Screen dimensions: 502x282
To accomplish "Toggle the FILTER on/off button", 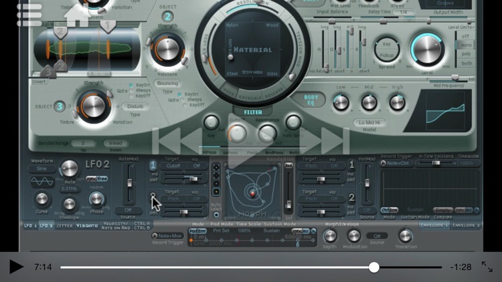I will pyautogui.click(x=252, y=112).
